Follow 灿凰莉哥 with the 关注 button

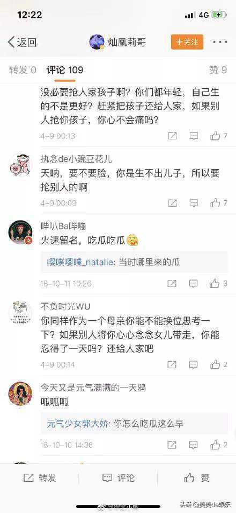[187, 42]
